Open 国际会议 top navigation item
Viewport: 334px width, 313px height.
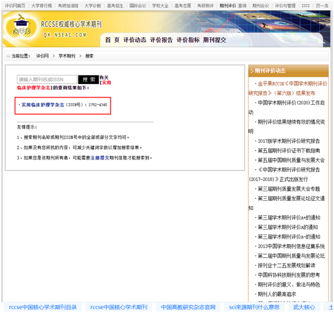coord(138,6)
